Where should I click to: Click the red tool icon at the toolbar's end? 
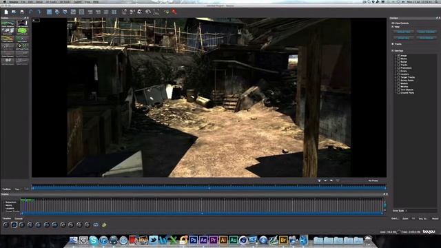(174, 12)
